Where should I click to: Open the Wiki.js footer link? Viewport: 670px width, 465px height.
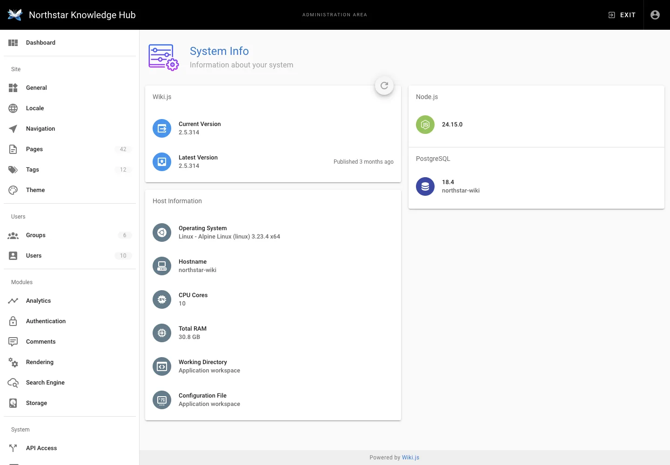click(410, 458)
